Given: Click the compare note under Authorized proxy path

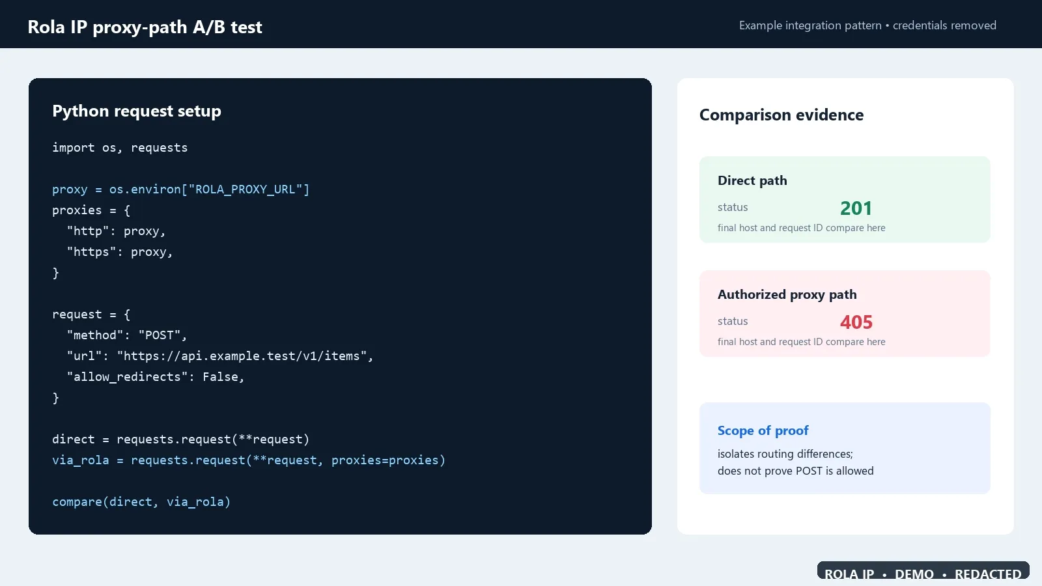Looking at the screenshot, I should click(802, 342).
